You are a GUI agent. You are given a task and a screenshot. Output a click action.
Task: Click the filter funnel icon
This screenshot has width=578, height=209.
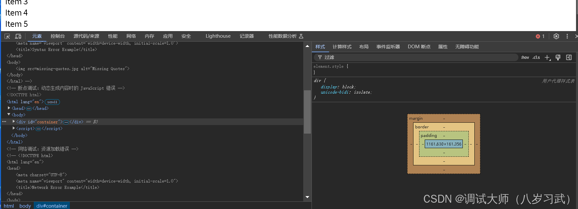click(320, 58)
